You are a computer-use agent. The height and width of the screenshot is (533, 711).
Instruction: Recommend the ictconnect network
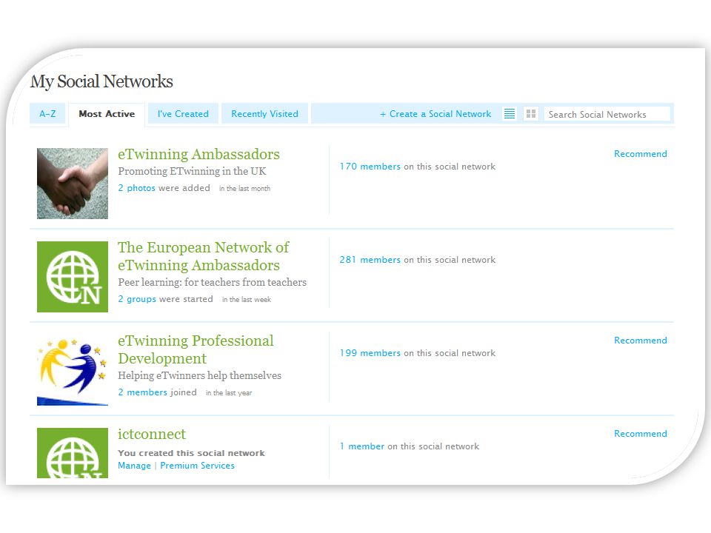click(x=640, y=433)
